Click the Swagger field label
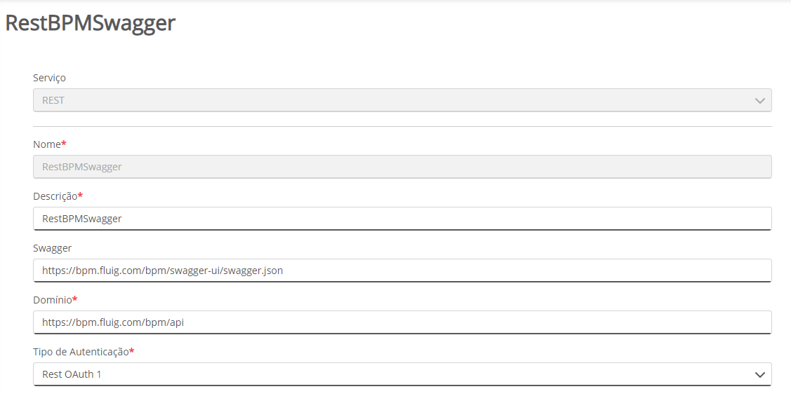The width and height of the screenshot is (791, 396). (x=52, y=248)
